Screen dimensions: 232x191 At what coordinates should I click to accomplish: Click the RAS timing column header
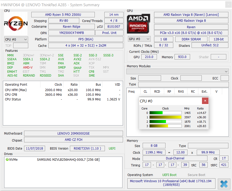181,92
